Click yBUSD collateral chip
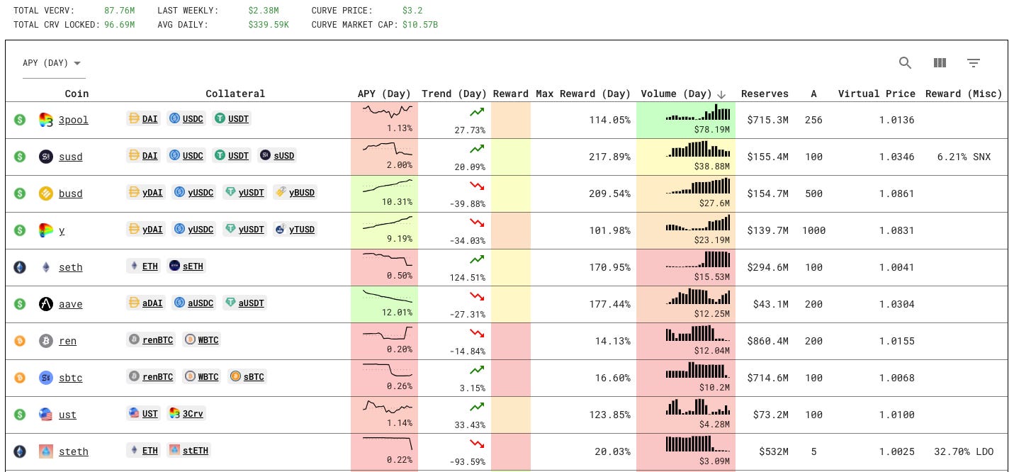 (294, 192)
